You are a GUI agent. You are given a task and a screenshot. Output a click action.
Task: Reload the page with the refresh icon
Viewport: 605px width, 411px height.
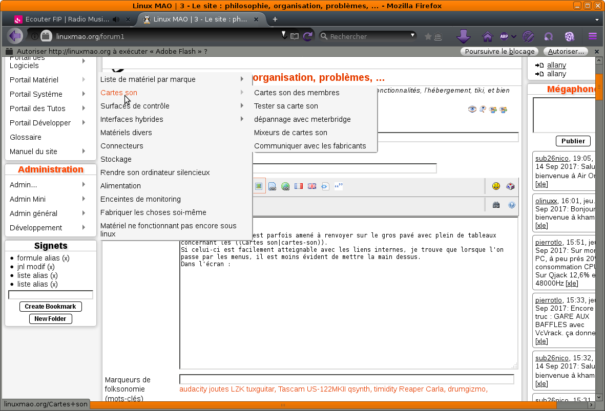307,36
